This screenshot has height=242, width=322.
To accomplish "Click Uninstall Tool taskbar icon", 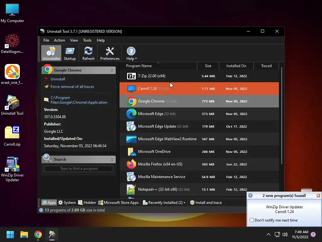I will 52,234.
